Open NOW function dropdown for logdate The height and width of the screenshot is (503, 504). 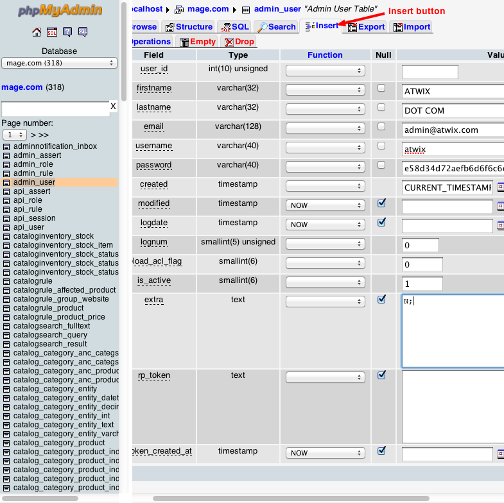pyautogui.click(x=326, y=225)
